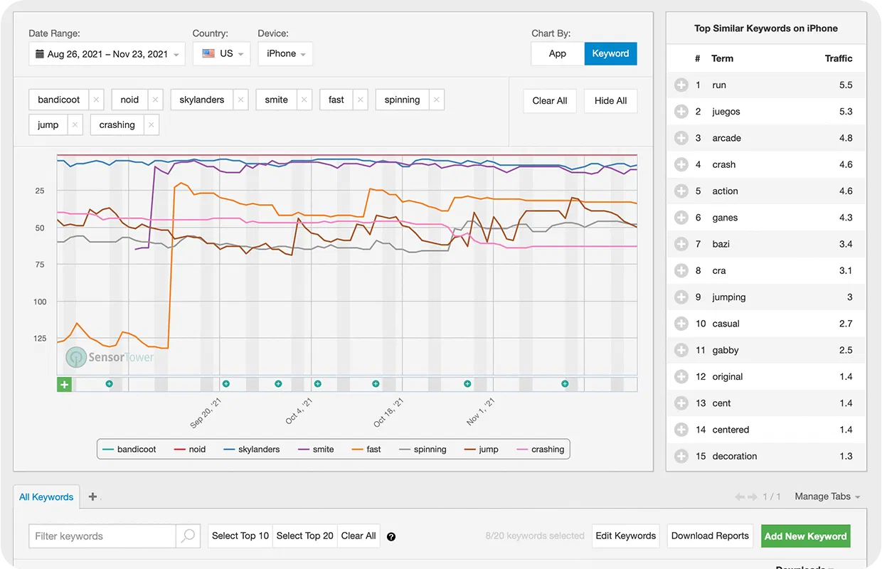Remove the fast keyword tag
The width and height of the screenshot is (882, 569).
point(361,100)
